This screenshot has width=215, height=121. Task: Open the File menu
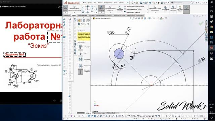(x=84, y=3)
